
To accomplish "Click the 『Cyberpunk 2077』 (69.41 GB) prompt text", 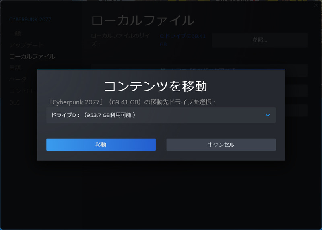I will point(132,102).
